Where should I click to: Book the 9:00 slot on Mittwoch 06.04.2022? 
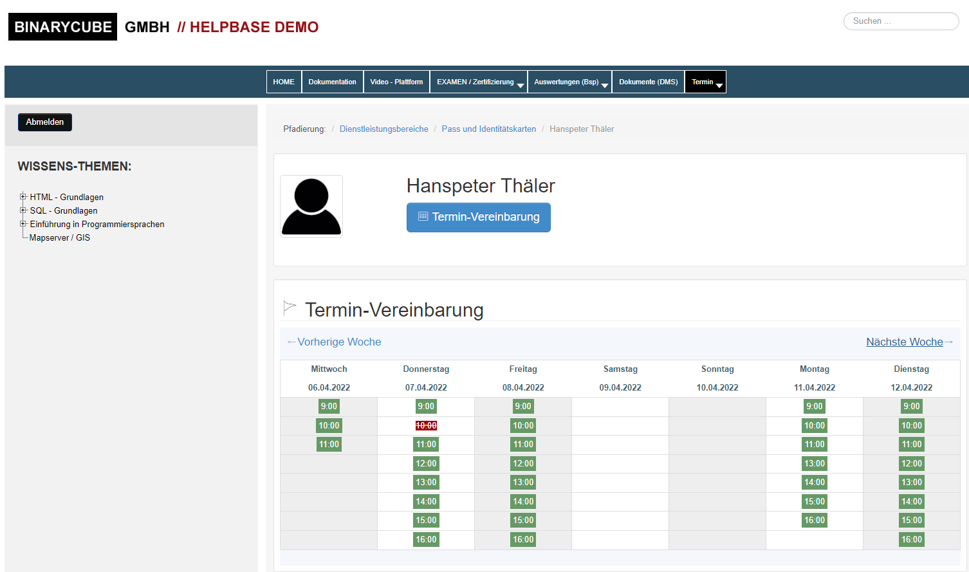pos(329,406)
